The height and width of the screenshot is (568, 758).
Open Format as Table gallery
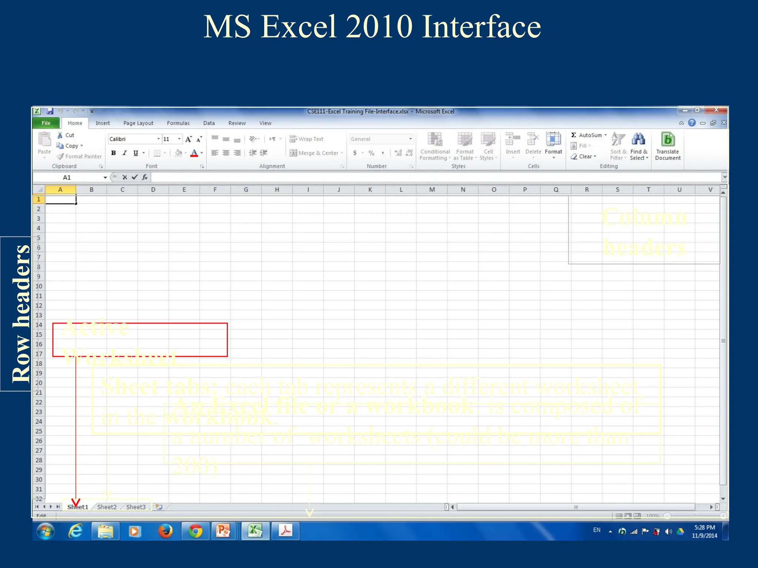pyautogui.click(x=465, y=147)
